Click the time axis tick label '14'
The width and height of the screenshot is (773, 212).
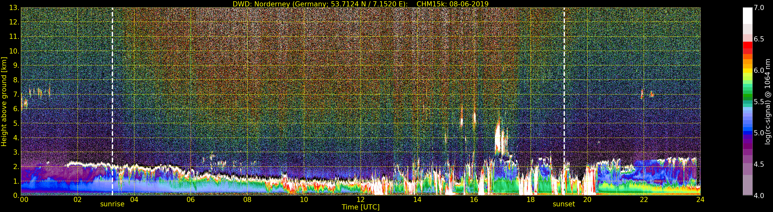pyautogui.click(x=417, y=200)
